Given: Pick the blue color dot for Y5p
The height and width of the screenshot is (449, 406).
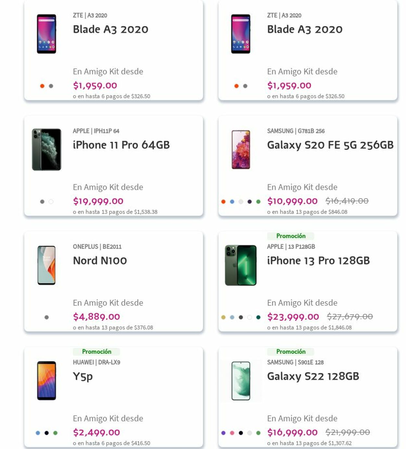Looking at the screenshot, I should [38, 433].
